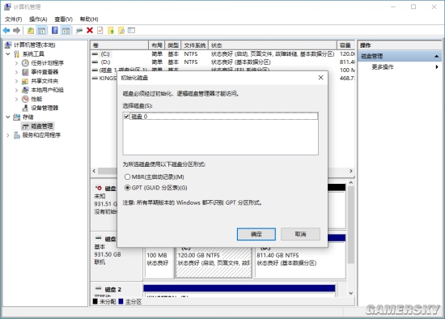
Task: Open More Actions (更多操作) submenu
Action: tap(383, 67)
